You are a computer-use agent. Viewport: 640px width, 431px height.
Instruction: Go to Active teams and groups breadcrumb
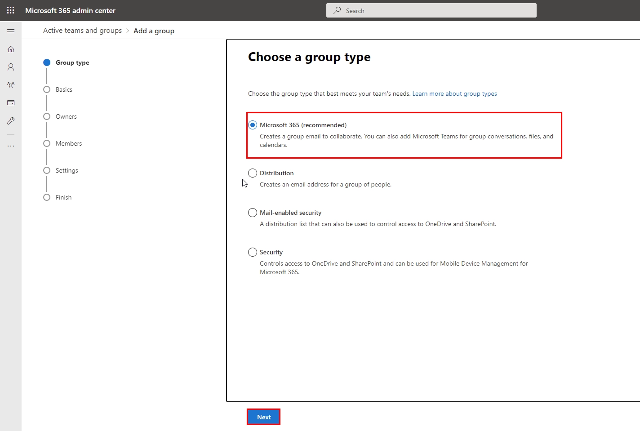(x=82, y=31)
